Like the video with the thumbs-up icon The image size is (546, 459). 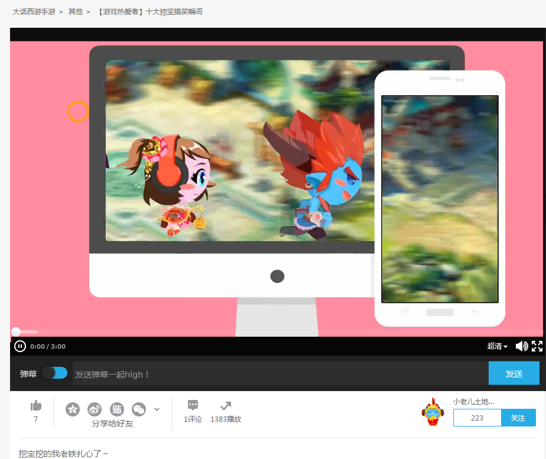tap(36, 405)
